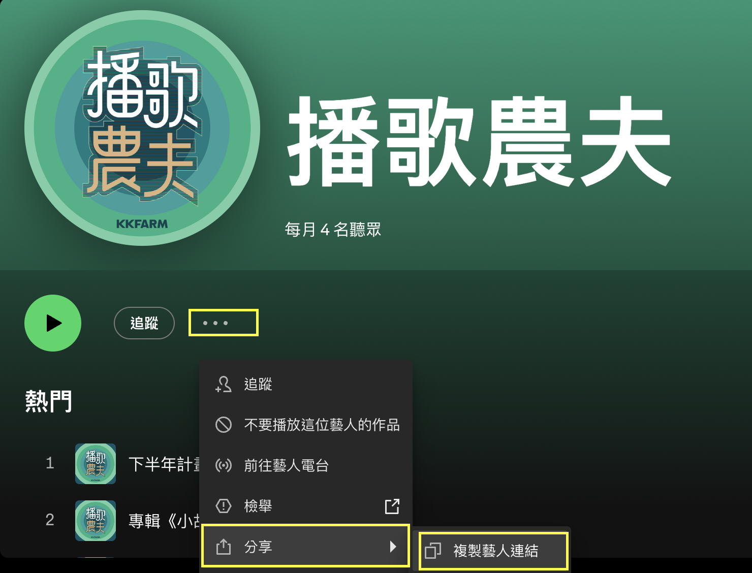Click the block circle icon
The width and height of the screenshot is (752, 573).
[224, 425]
